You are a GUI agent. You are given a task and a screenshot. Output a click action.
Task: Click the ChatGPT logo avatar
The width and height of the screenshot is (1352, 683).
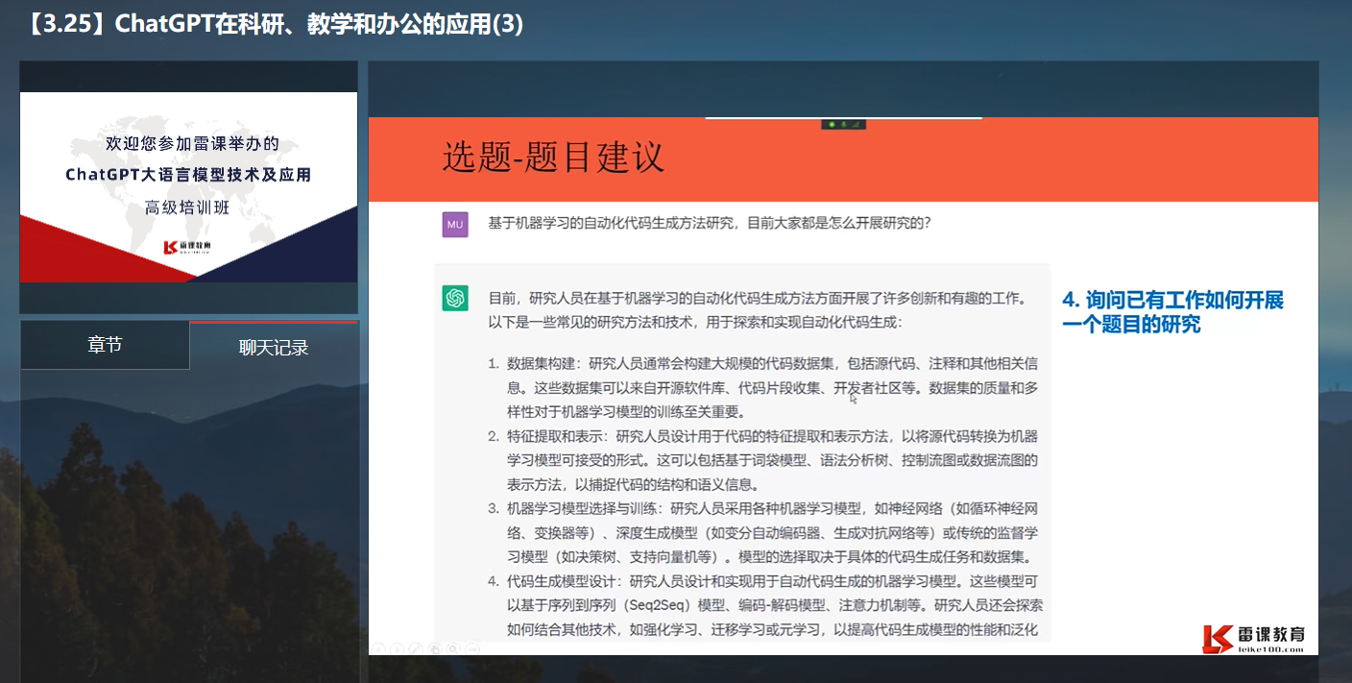click(455, 299)
